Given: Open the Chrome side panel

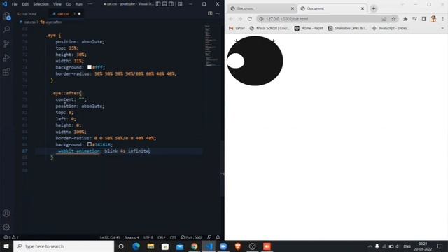Looking at the screenshot, I should [424, 19].
